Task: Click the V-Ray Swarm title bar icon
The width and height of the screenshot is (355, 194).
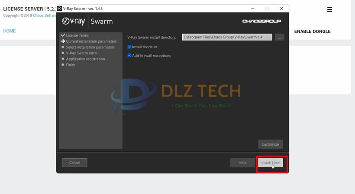Action: pyautogui.click(x=59, y=9)
